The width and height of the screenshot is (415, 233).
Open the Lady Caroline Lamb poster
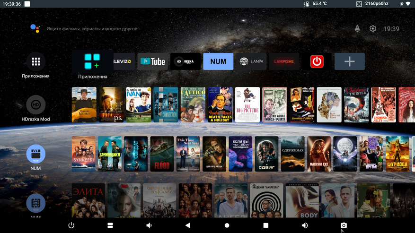pos(329,105)
